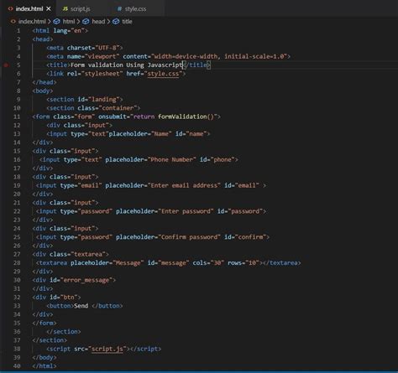Open the style.css link on line 6

pyautogui.click(x=163, y=74)
